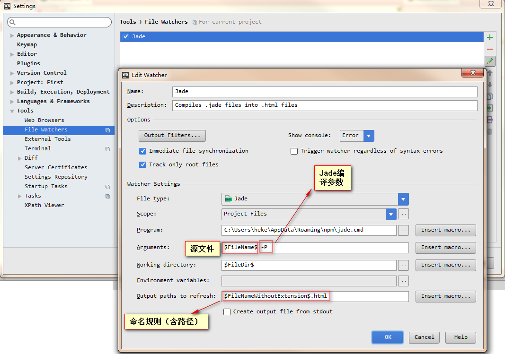The width and height of the screenshot is (505, 354).
Task: Click the project-level icon beside Terminal
Action: [107, 149]
